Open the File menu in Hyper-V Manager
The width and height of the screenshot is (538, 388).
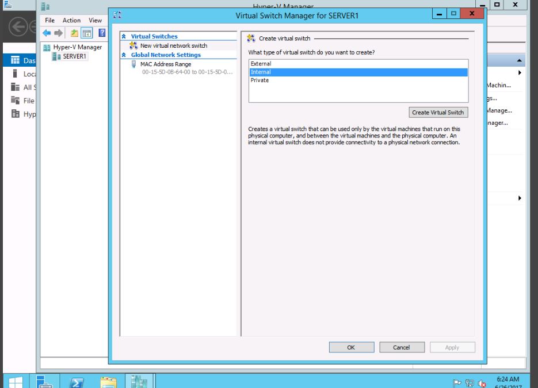[x=49, y=20]
